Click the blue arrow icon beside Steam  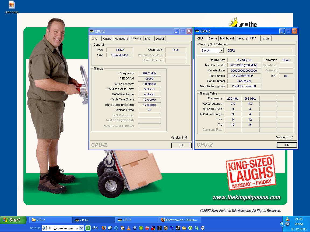tap(172, 228)
